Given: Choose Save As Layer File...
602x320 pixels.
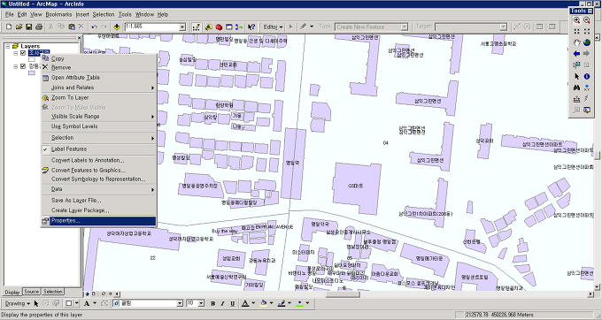Looking at the screenshot, I should click(98, 201).
